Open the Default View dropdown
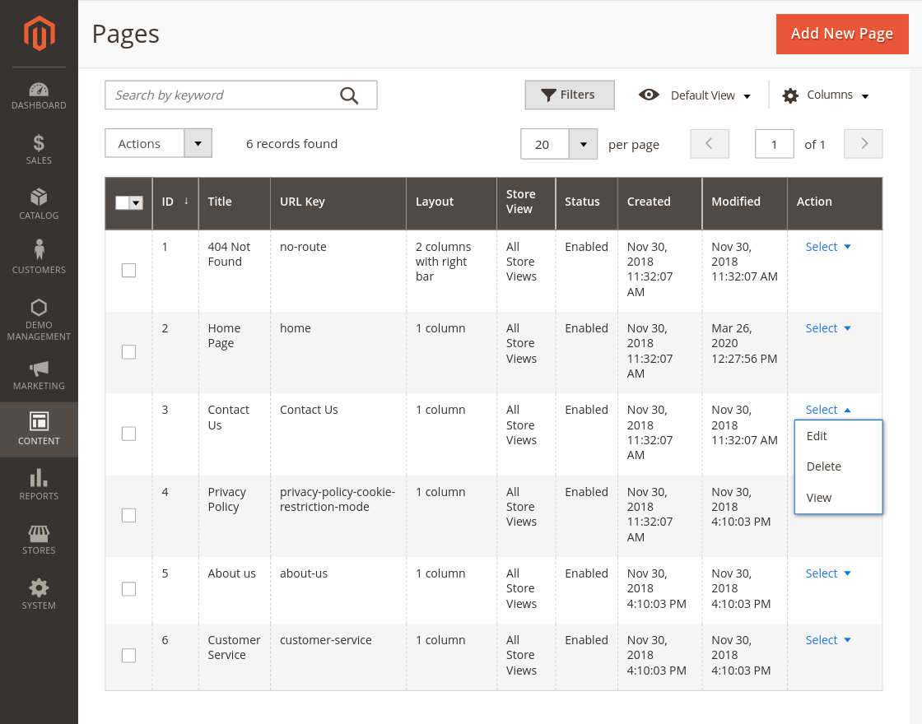The width and height of the screenshot is (922, 724). pos(696,95)
